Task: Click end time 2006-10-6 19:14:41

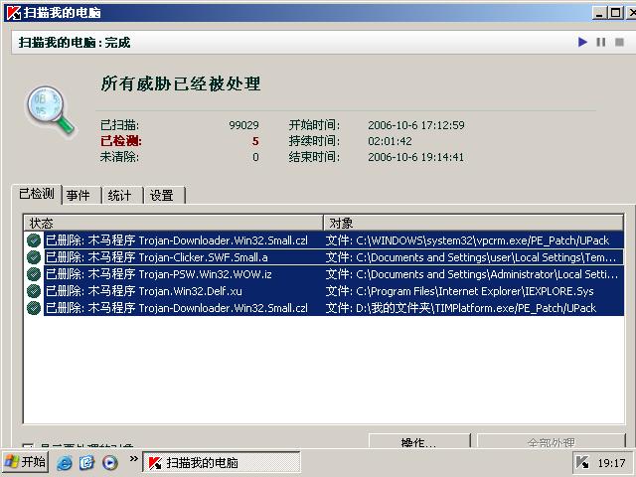Action: click(415, 157)
